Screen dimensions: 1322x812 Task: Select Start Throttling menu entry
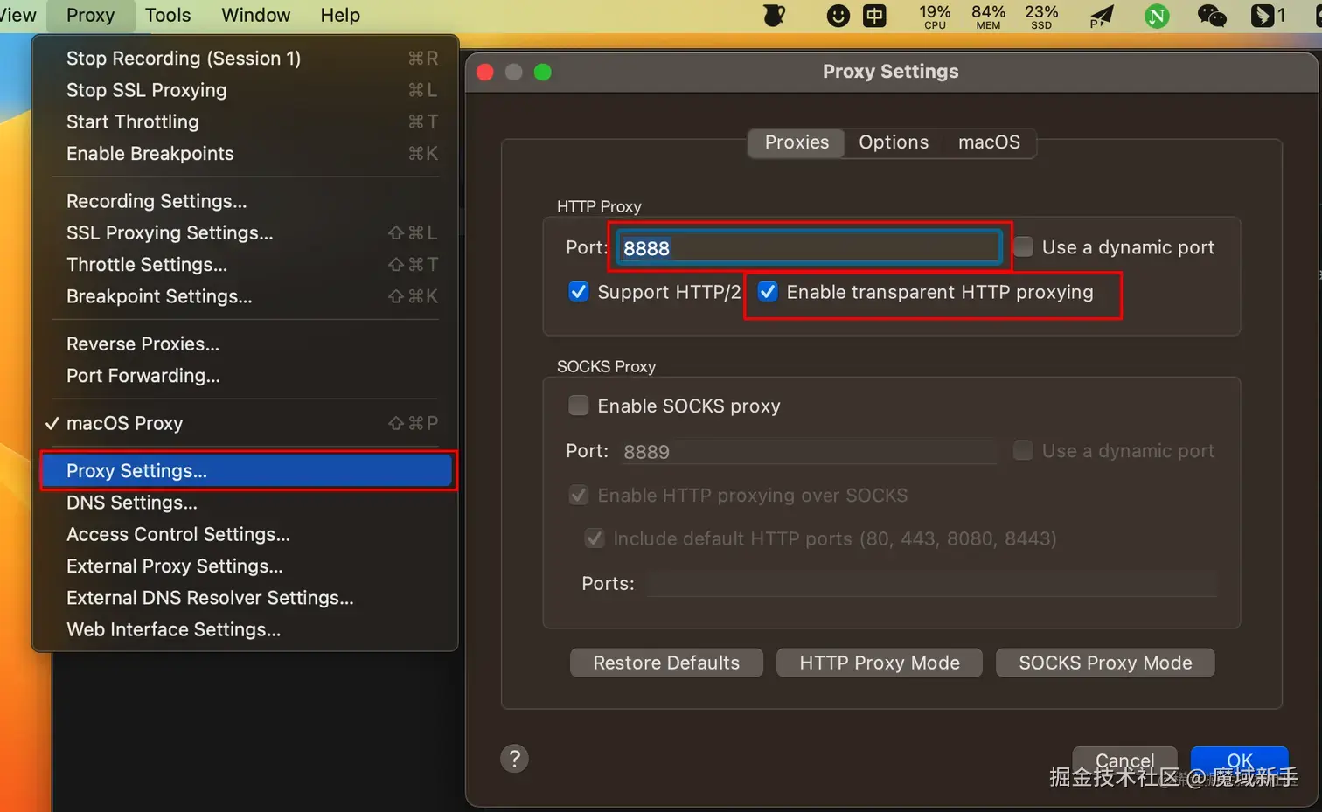pos(246,121)
